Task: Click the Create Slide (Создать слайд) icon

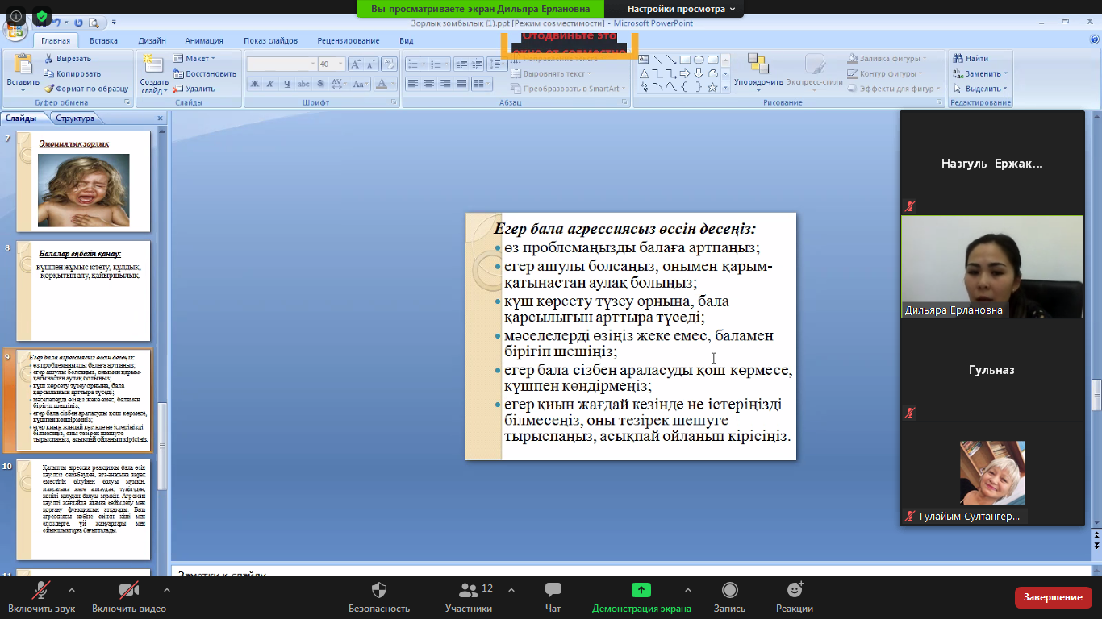Action: tap(153, 64)
